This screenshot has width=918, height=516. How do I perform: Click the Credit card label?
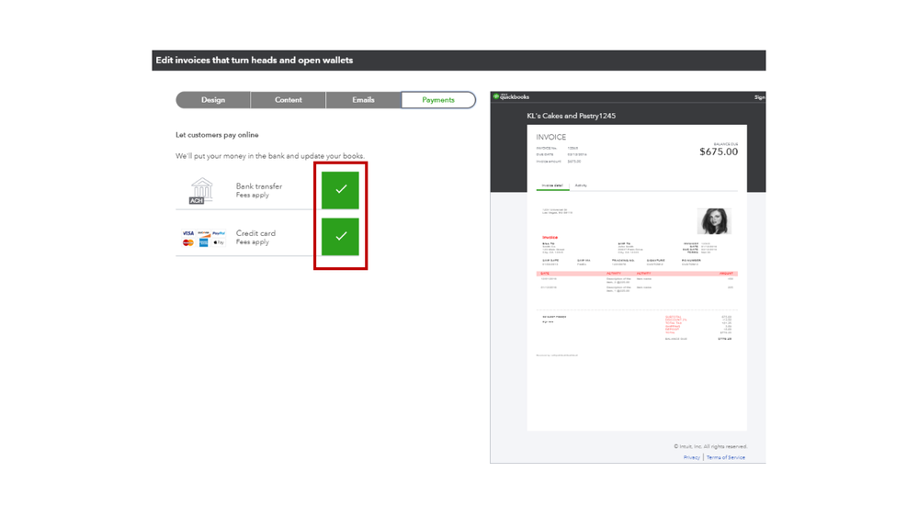pyautogui.click(x=255, y=233)
